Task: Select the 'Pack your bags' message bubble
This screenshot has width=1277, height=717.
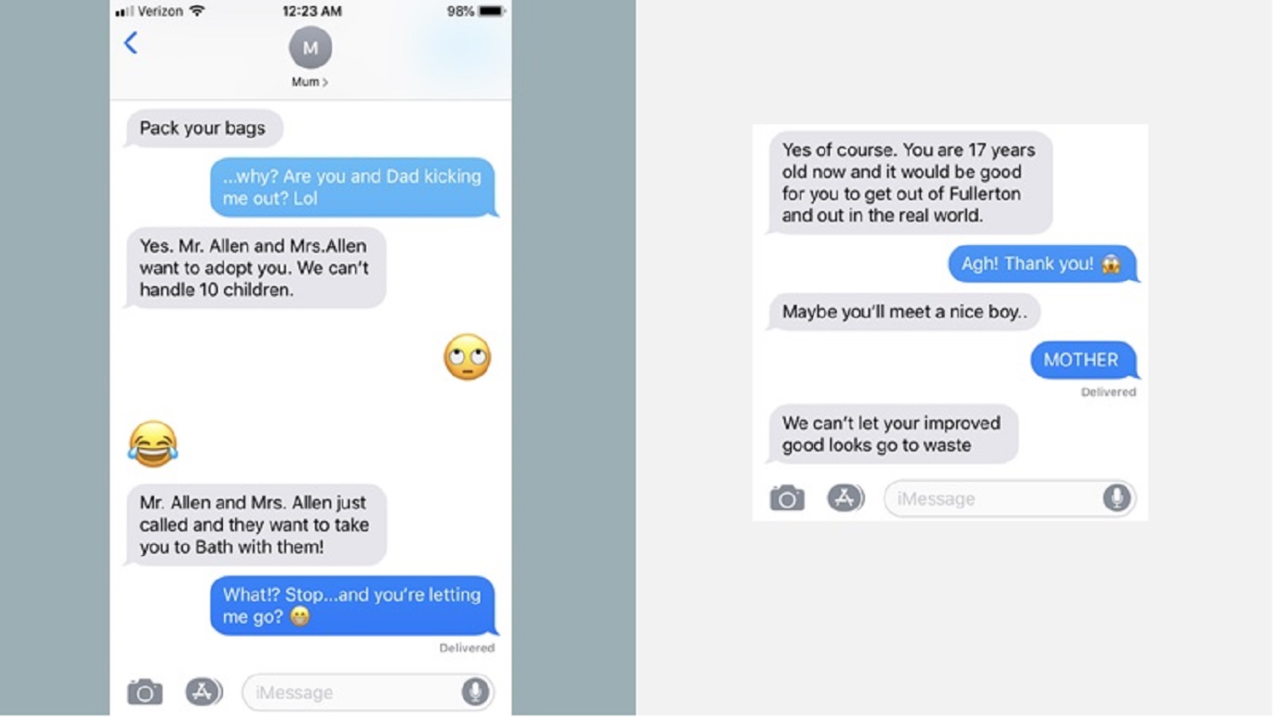Action: coord(203,129)
